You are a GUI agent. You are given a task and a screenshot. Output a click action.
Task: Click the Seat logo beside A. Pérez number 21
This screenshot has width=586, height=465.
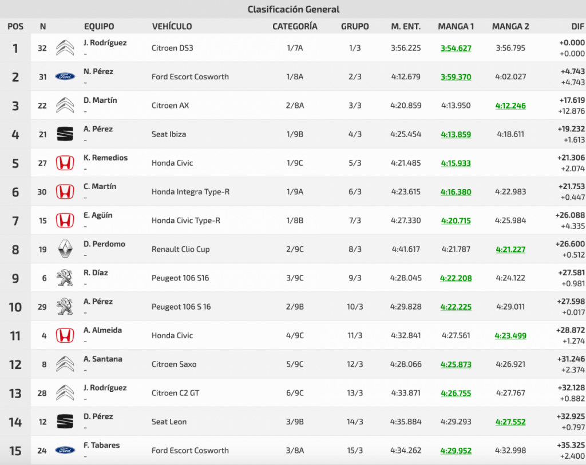65,134
